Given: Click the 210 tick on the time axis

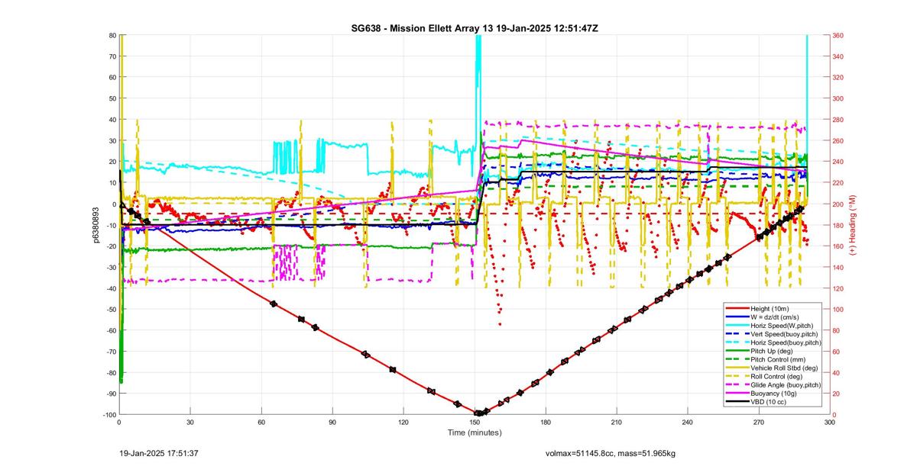Looking at the screenshot, I should (x=617, y=421).
